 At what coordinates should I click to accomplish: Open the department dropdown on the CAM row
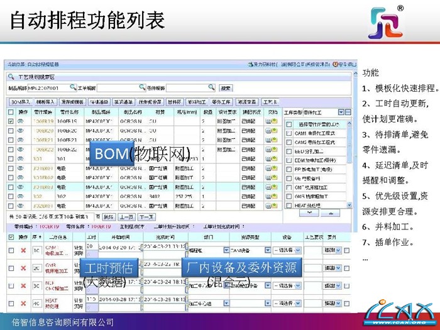[226, 250]
